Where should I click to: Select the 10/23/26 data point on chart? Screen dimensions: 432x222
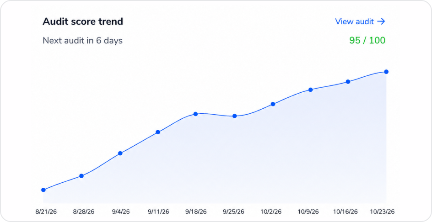click(386, 72)
